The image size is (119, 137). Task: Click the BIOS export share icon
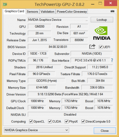[92, 46]
